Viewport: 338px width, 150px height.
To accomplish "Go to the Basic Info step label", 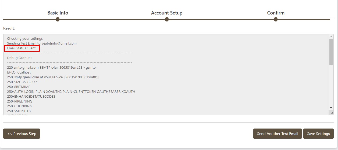I will 58,13.
